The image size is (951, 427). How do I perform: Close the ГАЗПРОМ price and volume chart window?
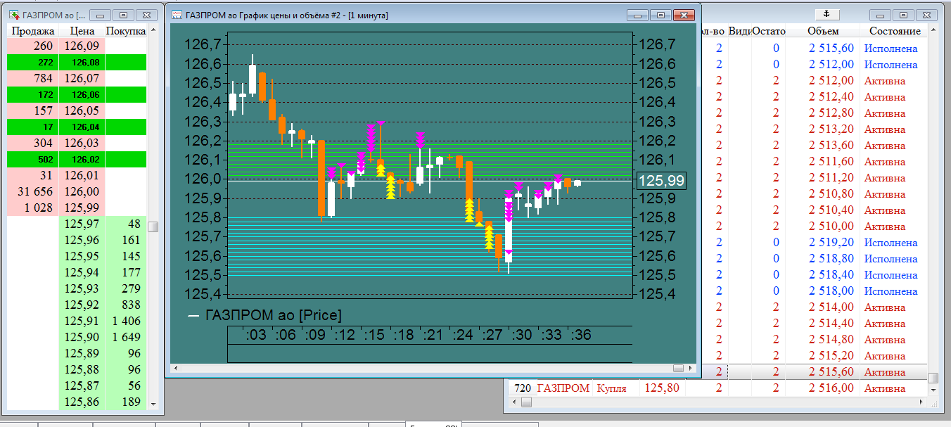682,15
